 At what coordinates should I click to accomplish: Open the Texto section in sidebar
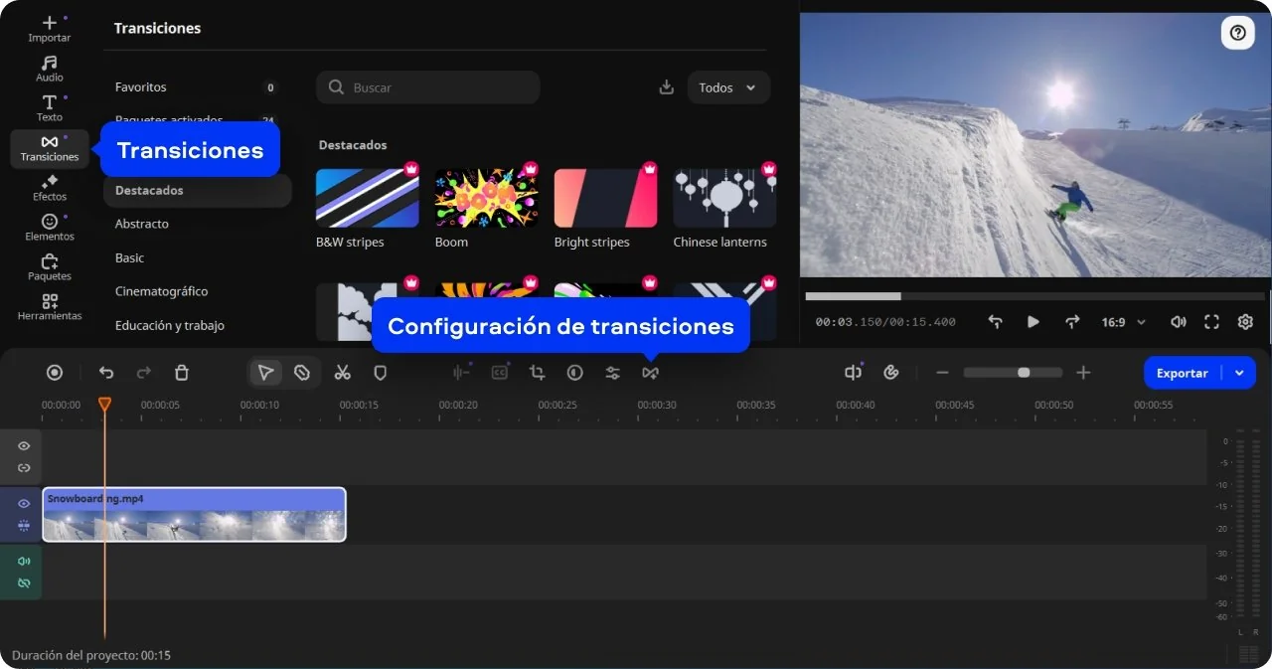(x=49, y=108)
